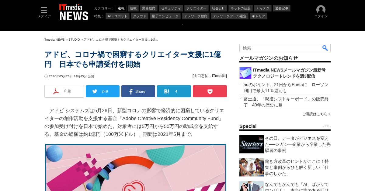
Task: Click the article headline アドビ、コロナ禍で困窮する
Action: coord(133,59)
